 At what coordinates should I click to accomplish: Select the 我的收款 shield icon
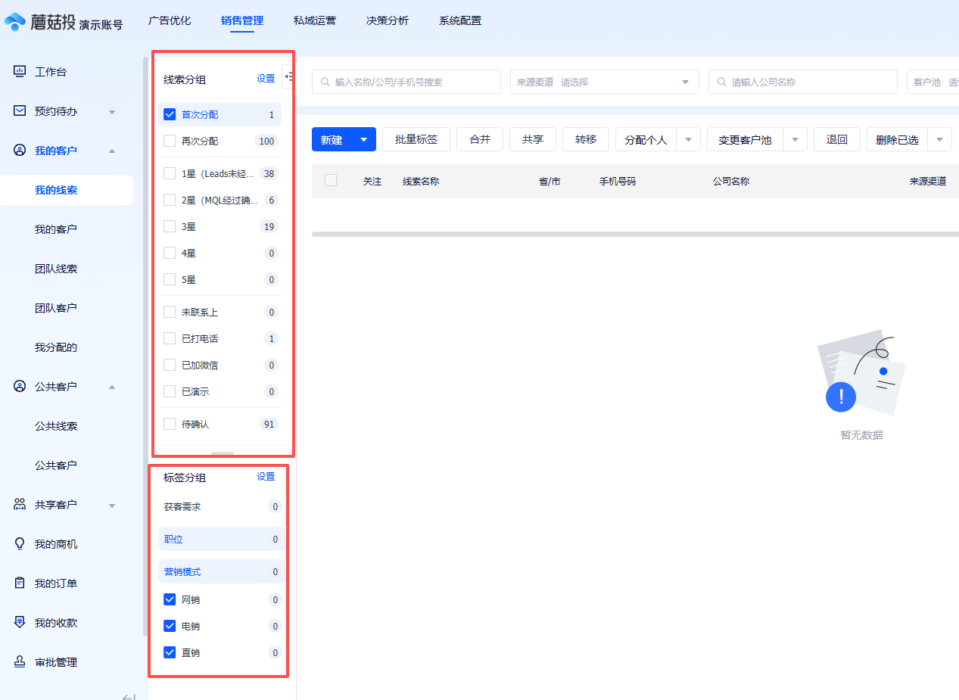pos(19,622)
